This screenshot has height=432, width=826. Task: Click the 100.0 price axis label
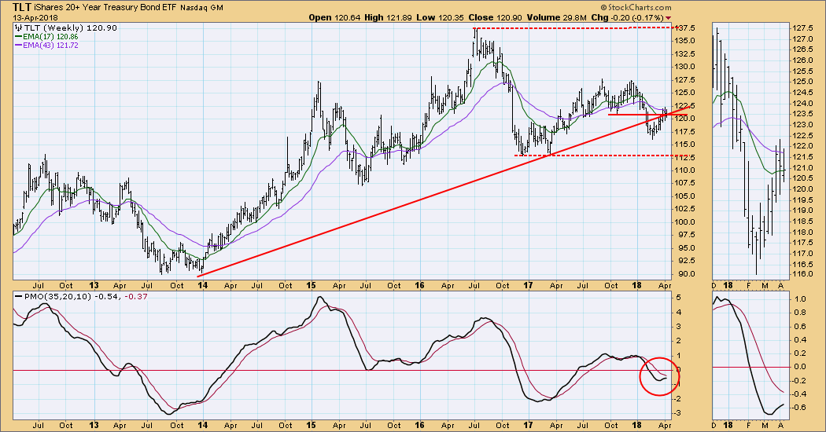tap(684, 222)
